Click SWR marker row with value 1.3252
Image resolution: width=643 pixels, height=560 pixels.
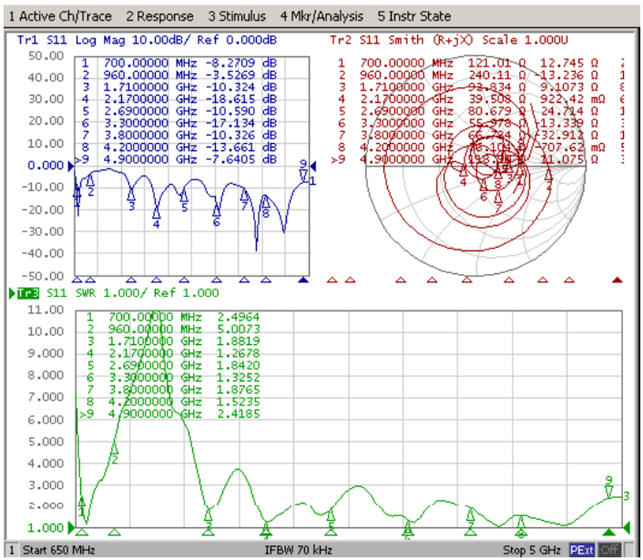tap(172, 377)
